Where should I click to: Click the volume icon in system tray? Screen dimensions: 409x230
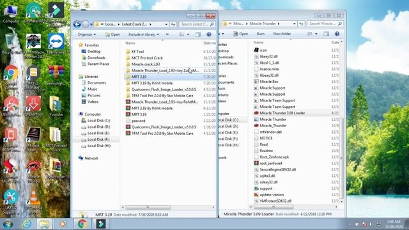click(x=371, y=224)
